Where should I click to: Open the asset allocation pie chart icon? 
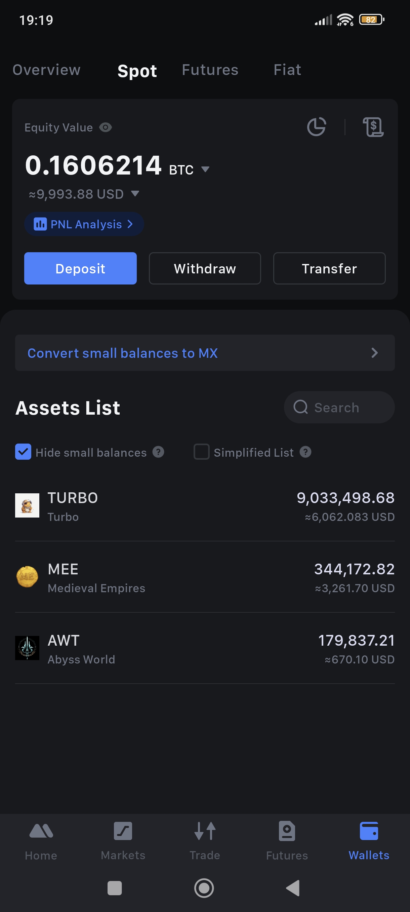pos(316,127)
